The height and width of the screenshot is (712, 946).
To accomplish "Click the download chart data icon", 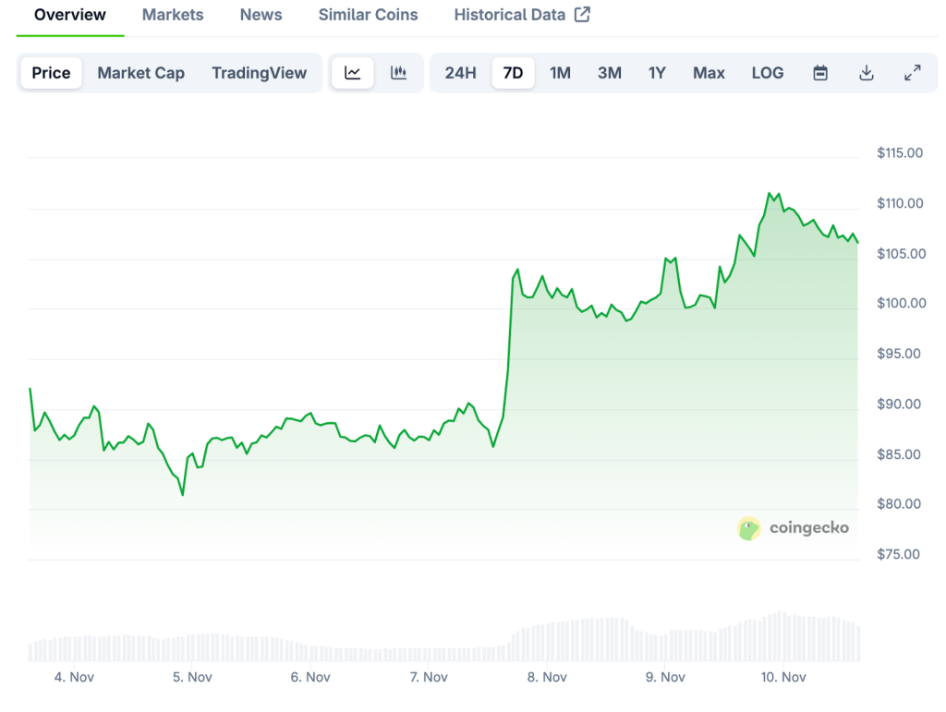I will tap(867, 73).
